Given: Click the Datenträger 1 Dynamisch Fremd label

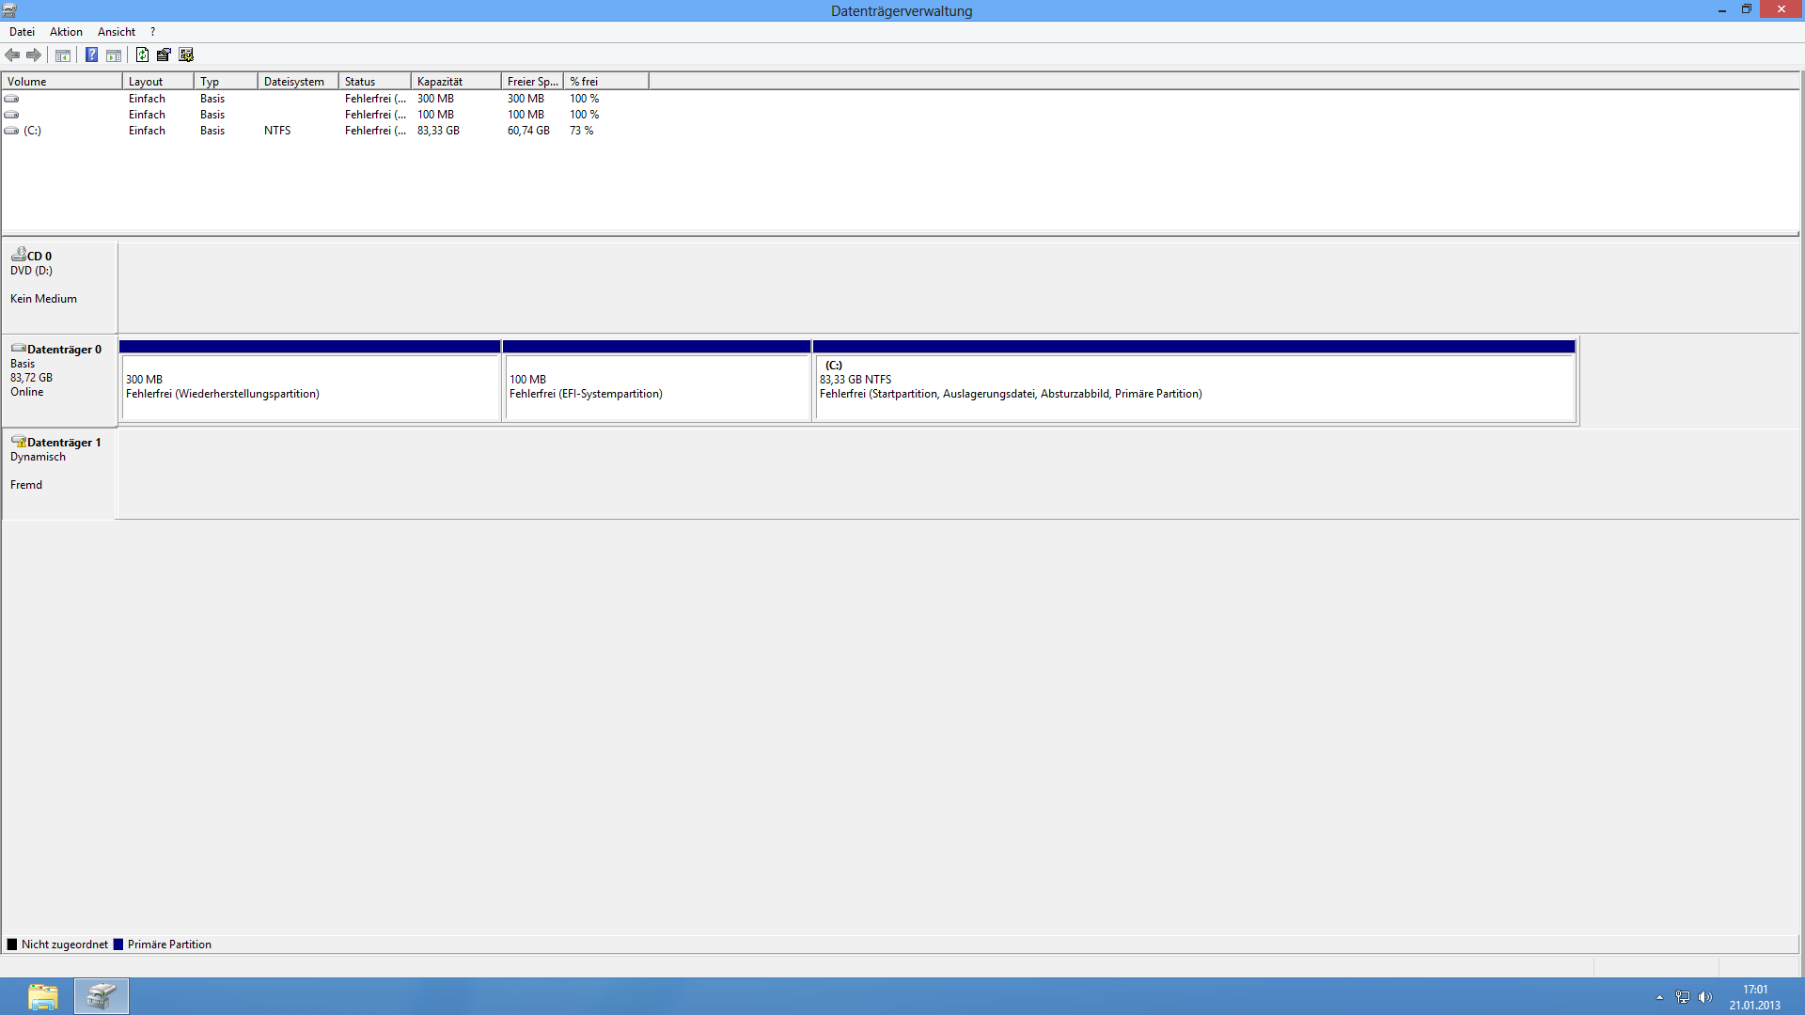Looking at the screenshot, I should 58,464.
